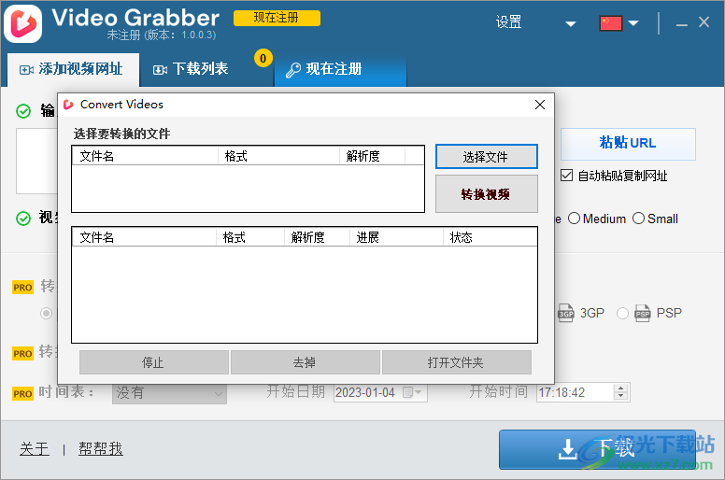Open the calendar dropdown in date field

(411, 393)
